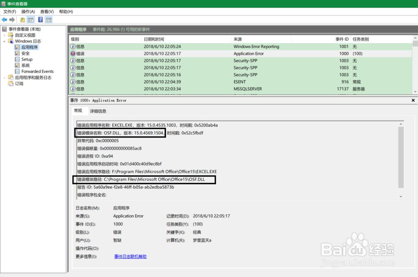Click the 异常代码 0xc0000005 line
418x277 pixels.
click(98, 141)
